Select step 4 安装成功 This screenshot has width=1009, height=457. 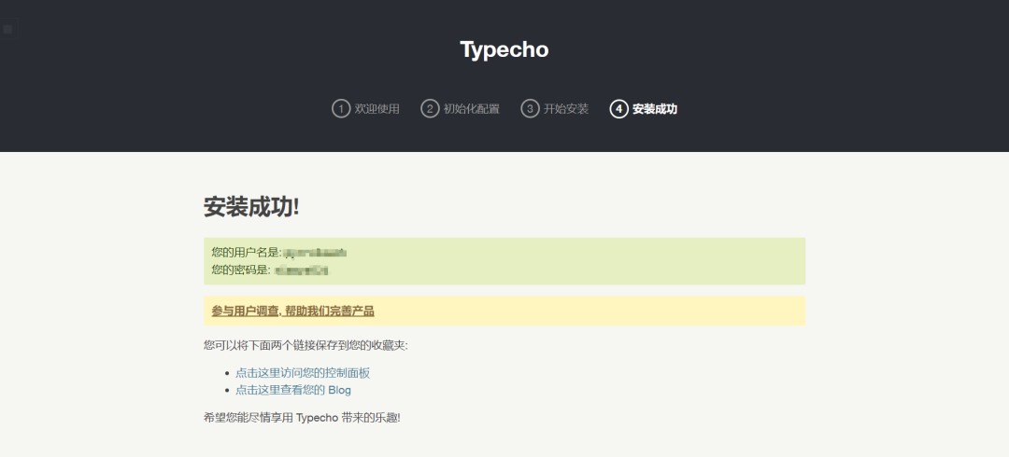pos(644,108)
